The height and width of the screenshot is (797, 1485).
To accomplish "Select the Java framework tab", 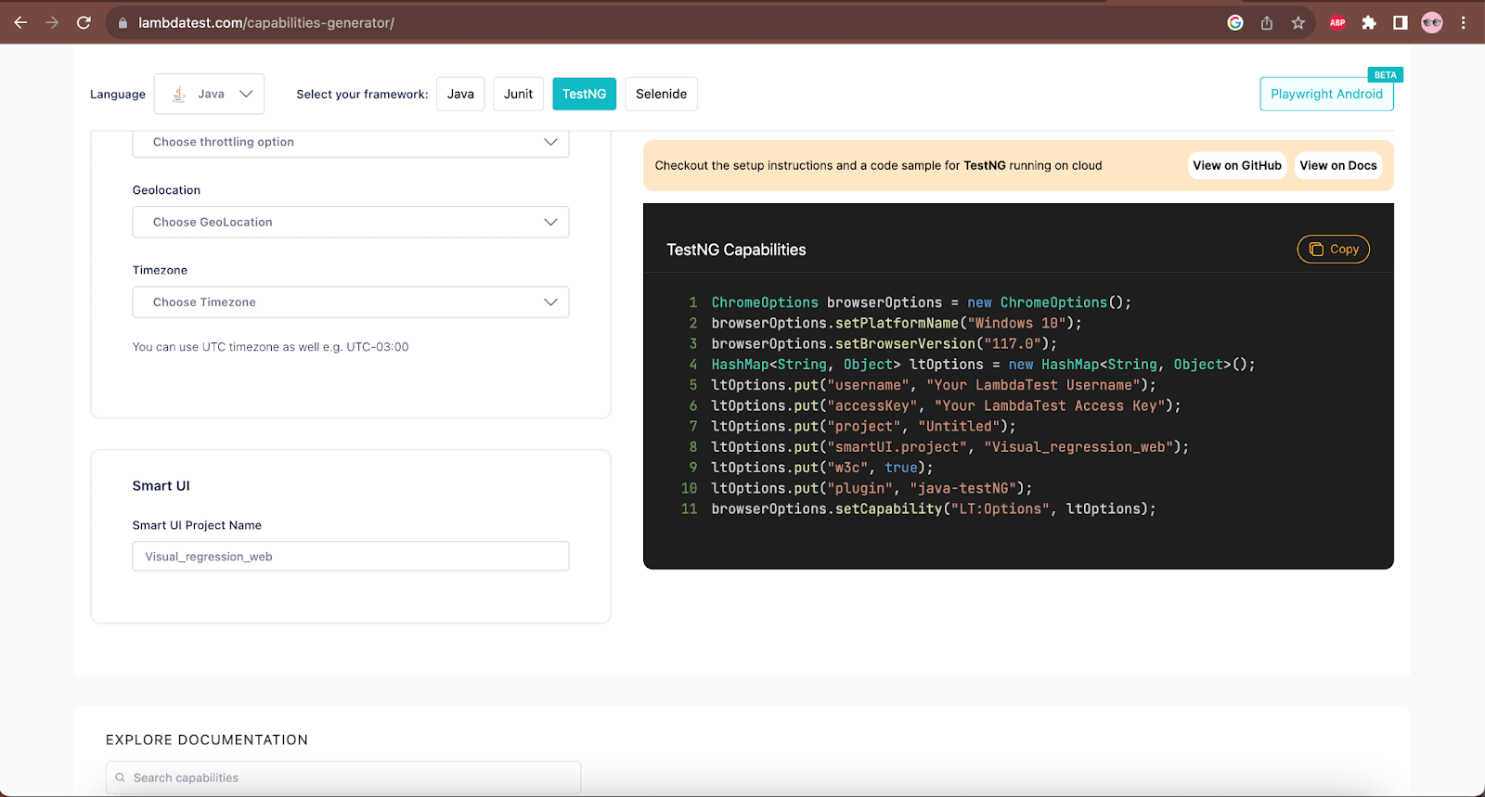I will click(460, 94).
